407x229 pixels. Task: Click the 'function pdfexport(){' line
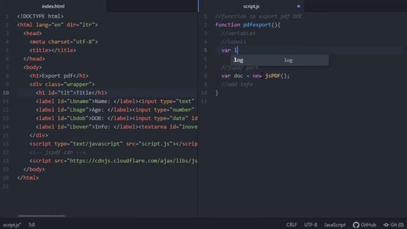[247, 25]
